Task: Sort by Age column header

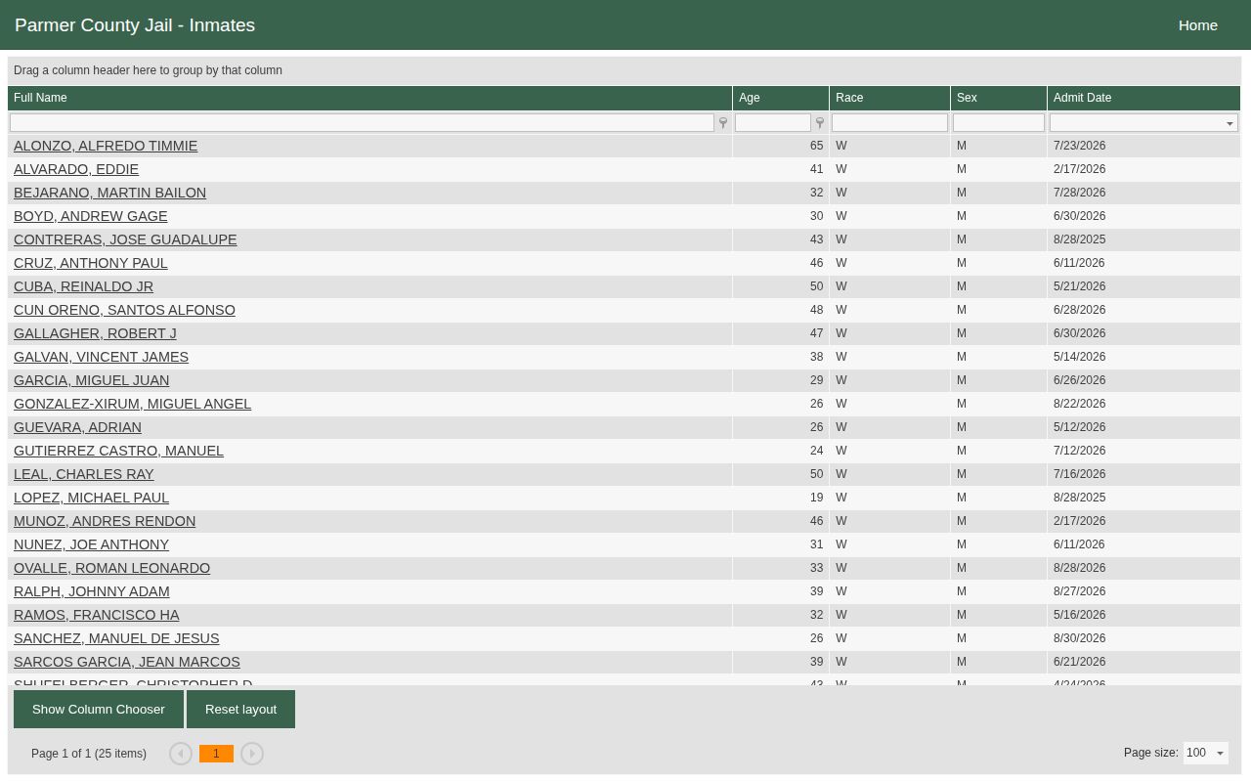Action: click(x=781, y=98)
